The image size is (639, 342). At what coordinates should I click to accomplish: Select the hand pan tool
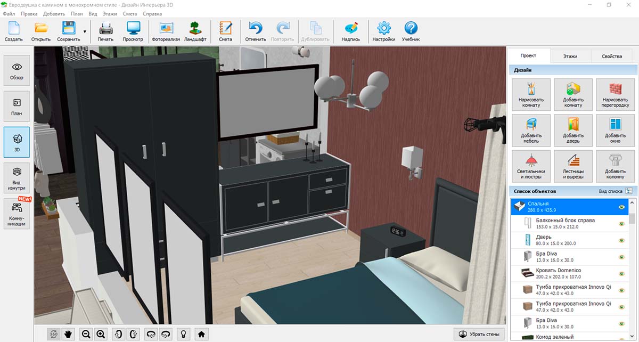pyautogui.click(x=68, y=334)
